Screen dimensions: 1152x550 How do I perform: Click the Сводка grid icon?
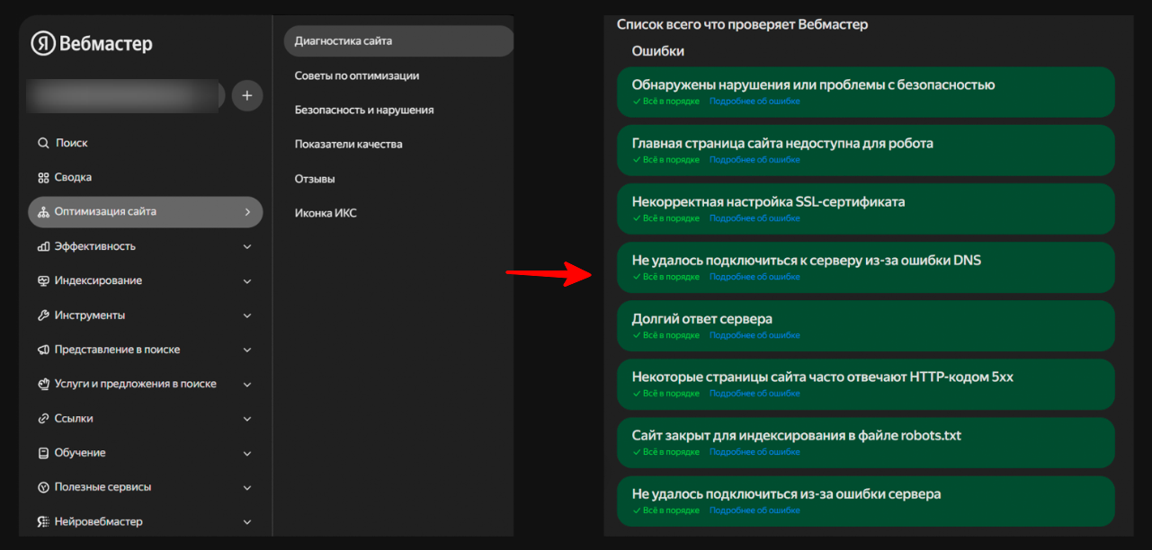pos(43,177)
